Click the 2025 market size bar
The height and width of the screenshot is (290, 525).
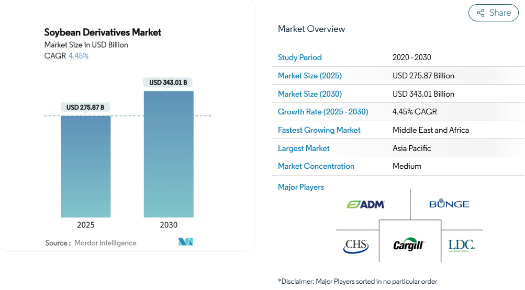(86, 166)
